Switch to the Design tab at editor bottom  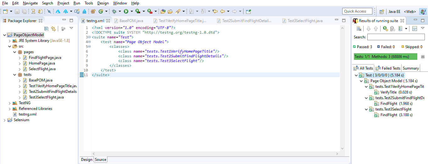click(86, 160)
